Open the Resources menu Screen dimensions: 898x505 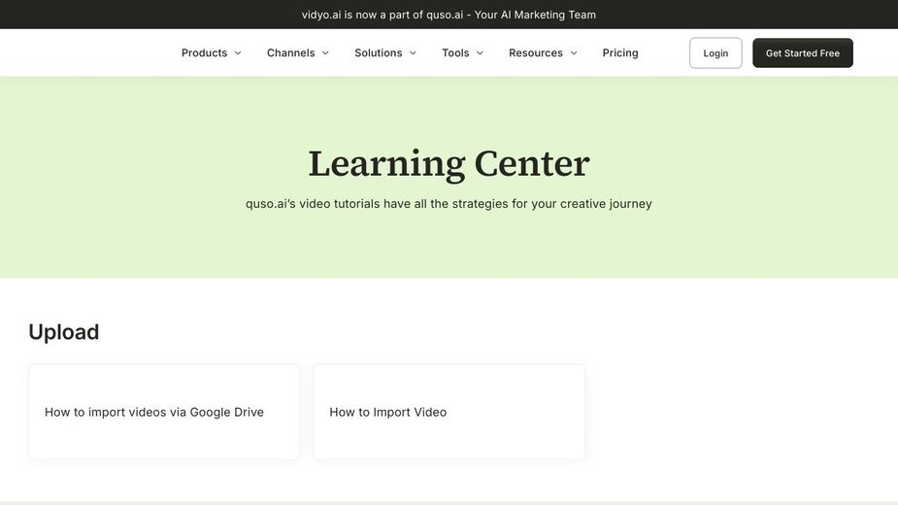[536, 53]
